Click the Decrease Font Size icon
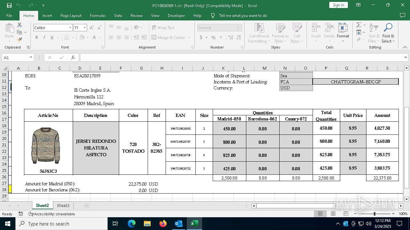This screenshot has height=230, width=410. pyautogui.click(x=99, y=28)
